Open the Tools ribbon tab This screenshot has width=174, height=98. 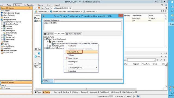click(9, 5)
